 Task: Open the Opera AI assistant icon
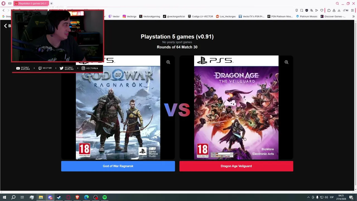point(346,10)
